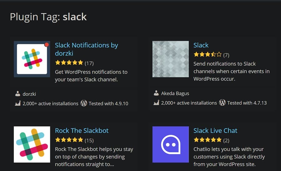The height and width of the screenshot is (171, 281).
Task: Click the installations chart icon under dorzki
Action: [17, 103]
